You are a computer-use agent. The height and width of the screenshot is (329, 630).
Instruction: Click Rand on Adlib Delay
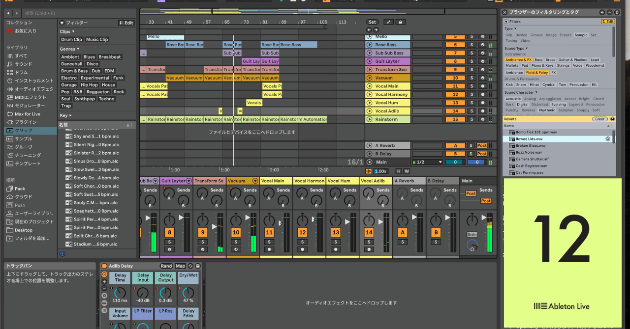(x=166, y=266)
